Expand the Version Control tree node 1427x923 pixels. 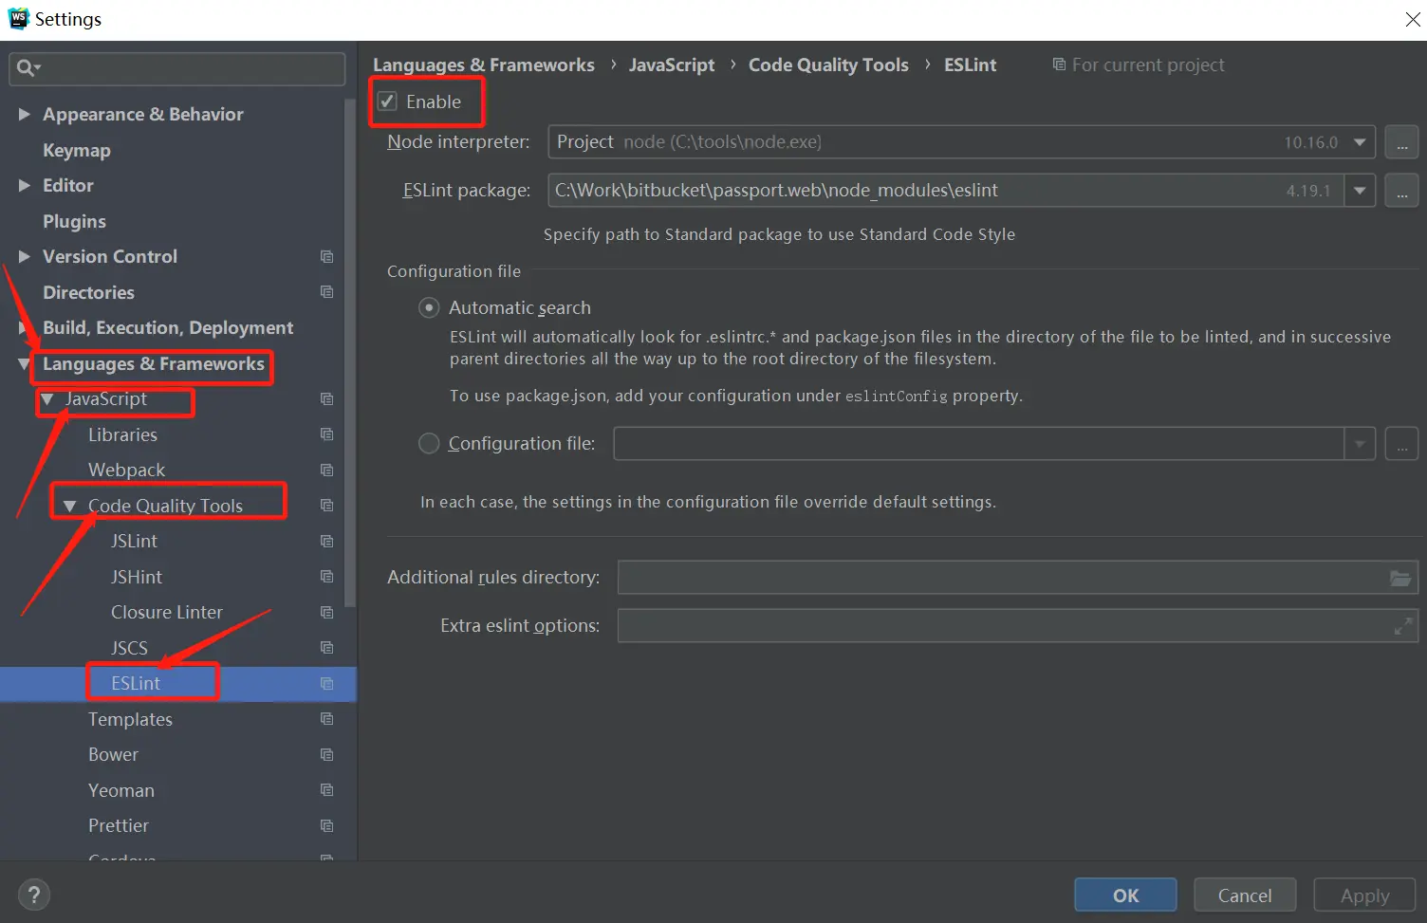[x=25, y=256]
